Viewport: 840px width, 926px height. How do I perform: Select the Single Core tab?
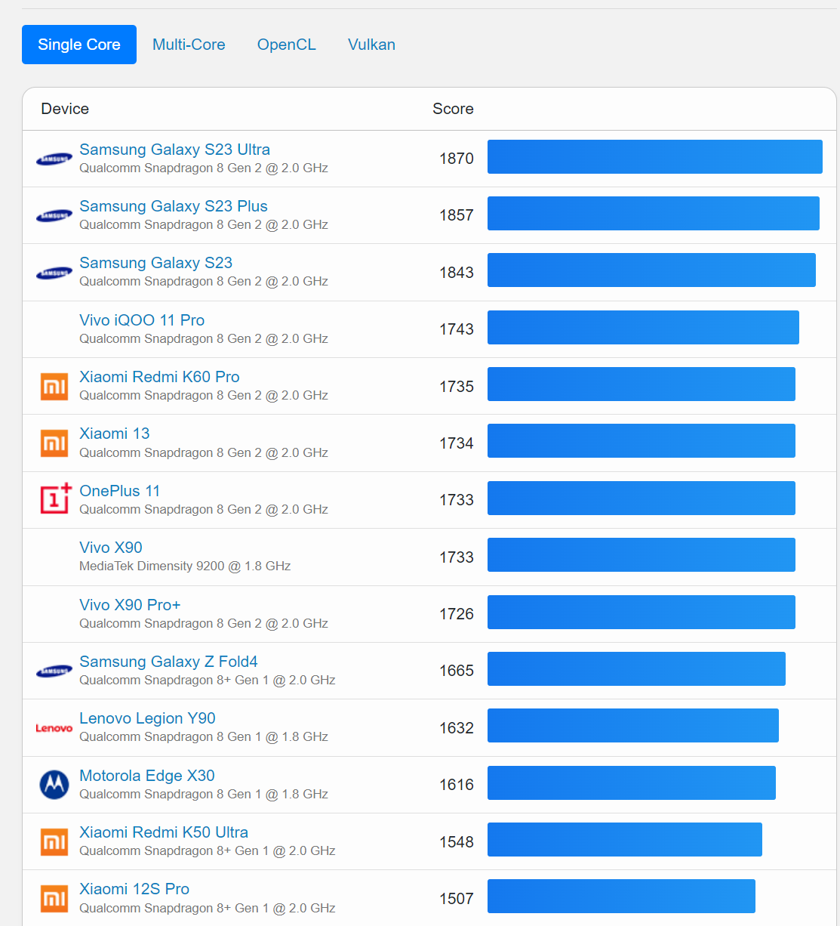point(79,45)
